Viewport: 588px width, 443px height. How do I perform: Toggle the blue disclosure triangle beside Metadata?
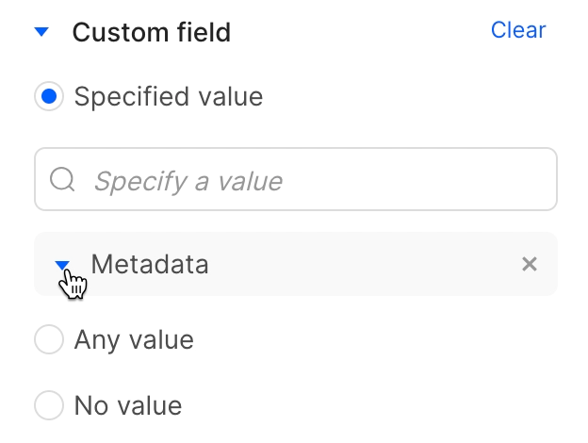pos(62,265)
